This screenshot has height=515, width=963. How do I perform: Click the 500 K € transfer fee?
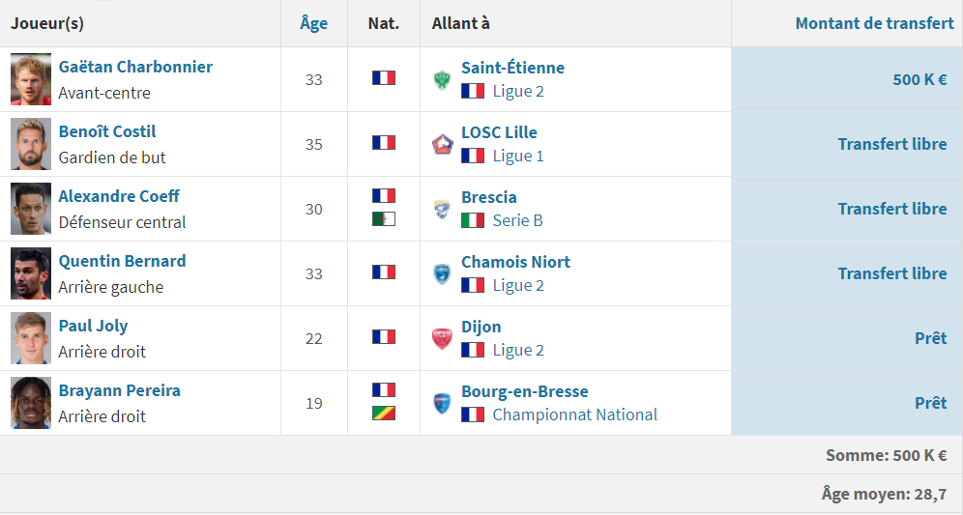coord(920,79)
